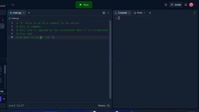Click line number 3 in the gutter
199x112 pixels.
point(12,30)
